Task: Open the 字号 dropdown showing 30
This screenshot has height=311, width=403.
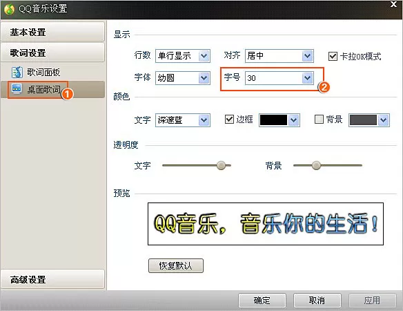Action: [279, 78]
